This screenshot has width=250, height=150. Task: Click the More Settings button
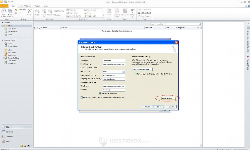[x=168, y=98]
